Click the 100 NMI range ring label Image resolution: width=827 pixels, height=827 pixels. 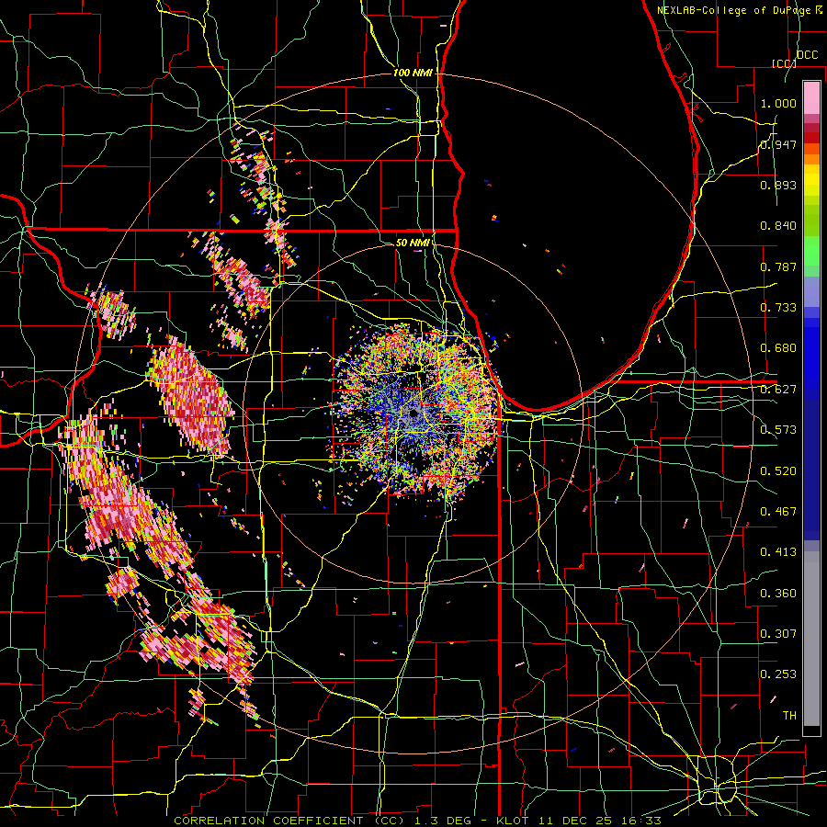(413, 73)
